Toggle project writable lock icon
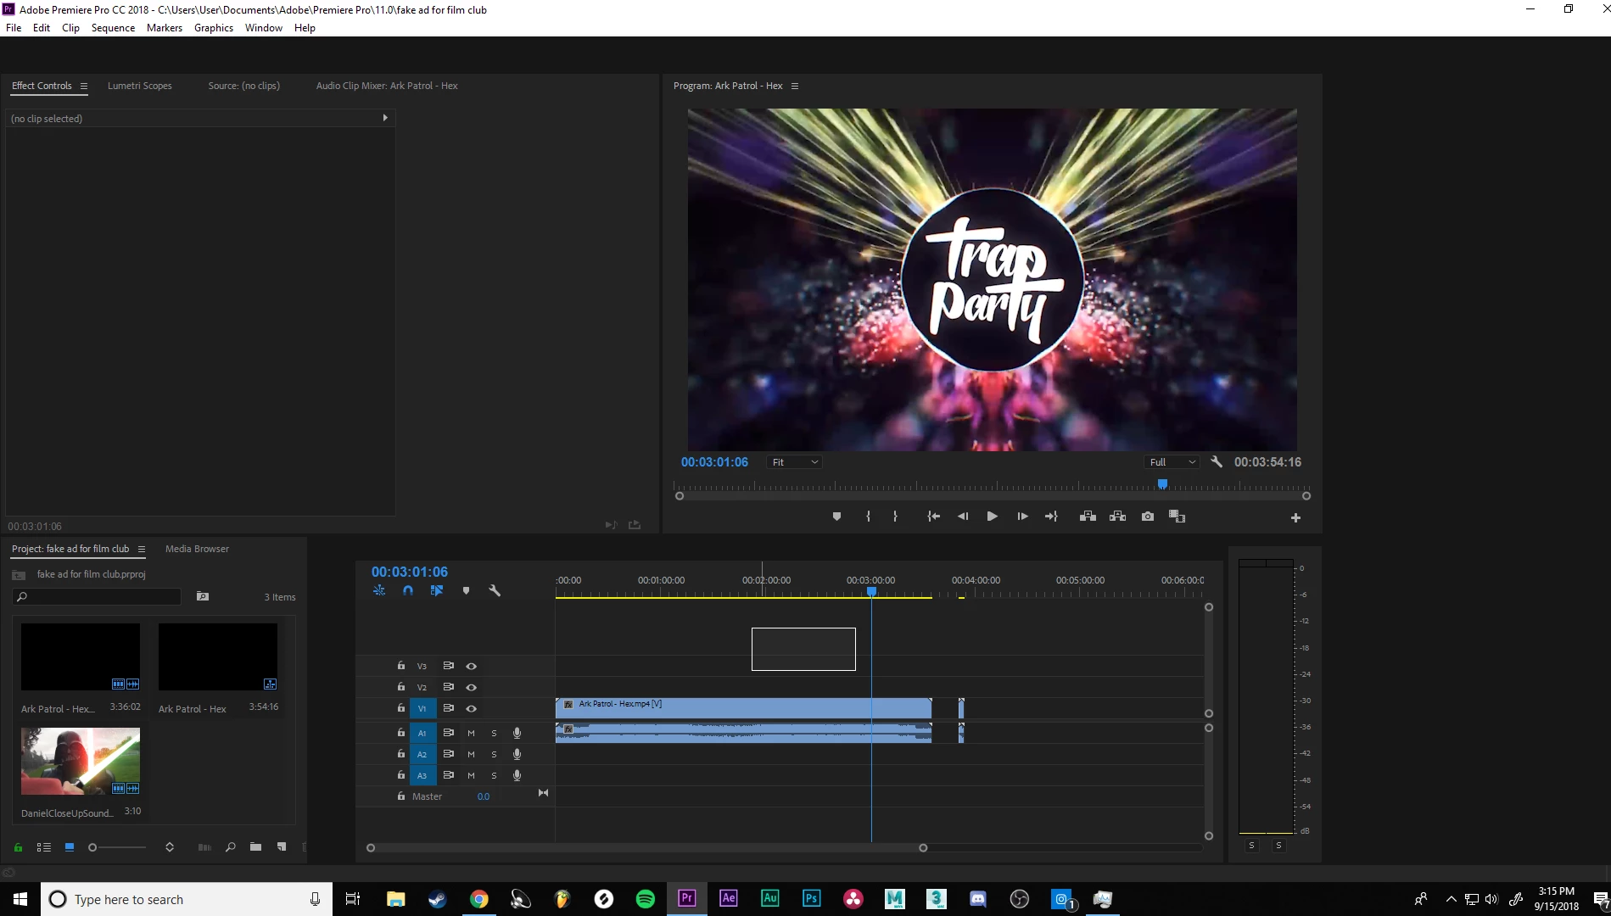1611x916 pixels. click(18, 847)
